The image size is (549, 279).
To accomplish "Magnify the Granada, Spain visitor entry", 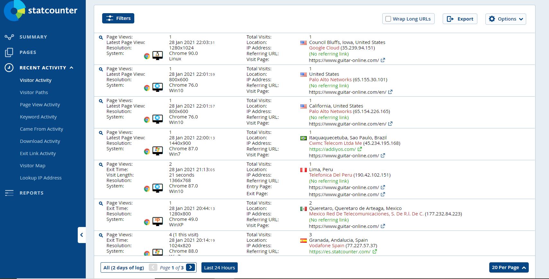I will (101, 235).
